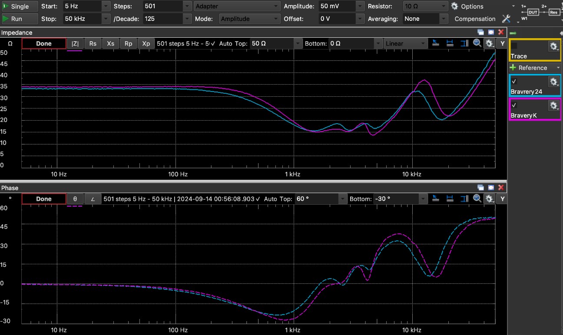The height and width of the screenshot is (335, 563).
Task: Expand the Steps count dropdown
Action: (x=187, y=6)
